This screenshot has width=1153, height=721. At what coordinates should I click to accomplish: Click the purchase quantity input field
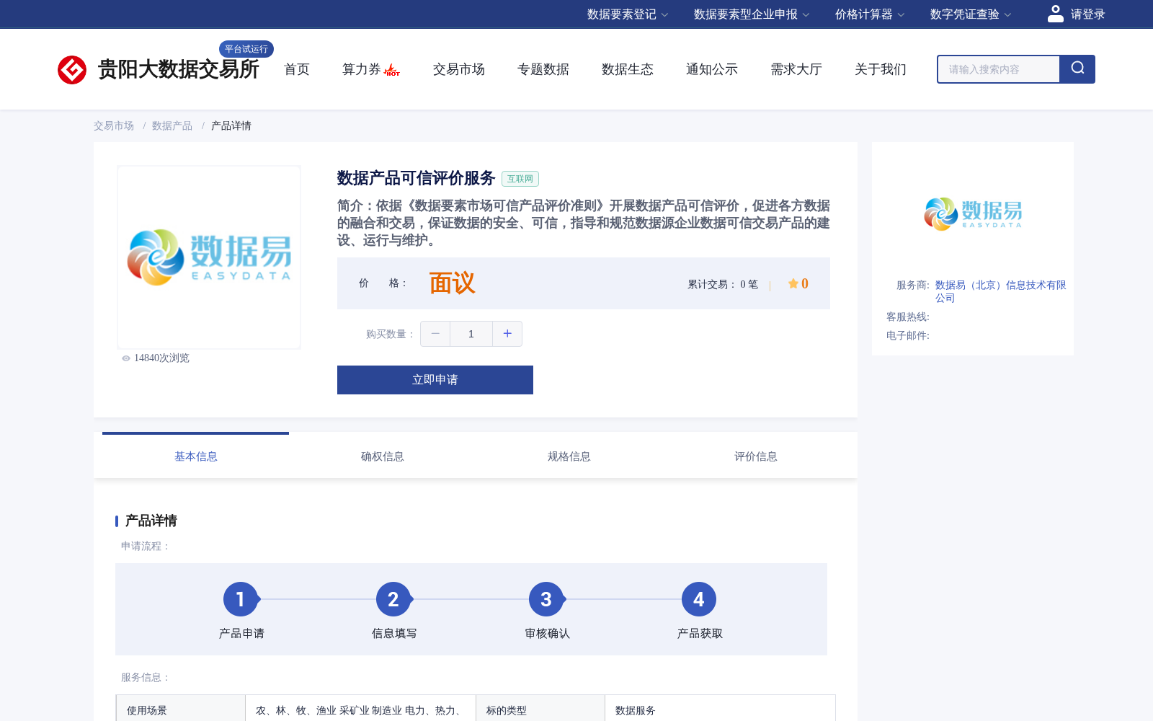pos(471,334)
